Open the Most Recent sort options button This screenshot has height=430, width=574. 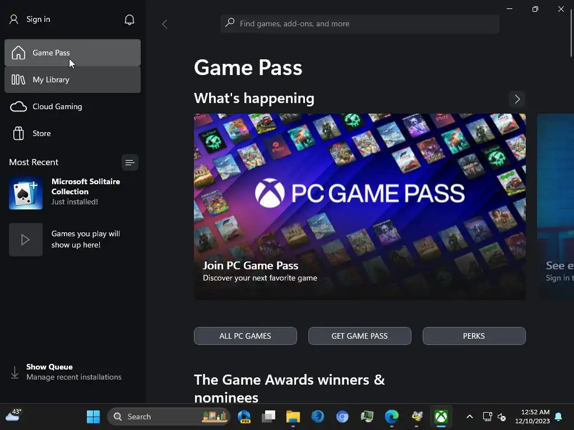tap(129, 162)
